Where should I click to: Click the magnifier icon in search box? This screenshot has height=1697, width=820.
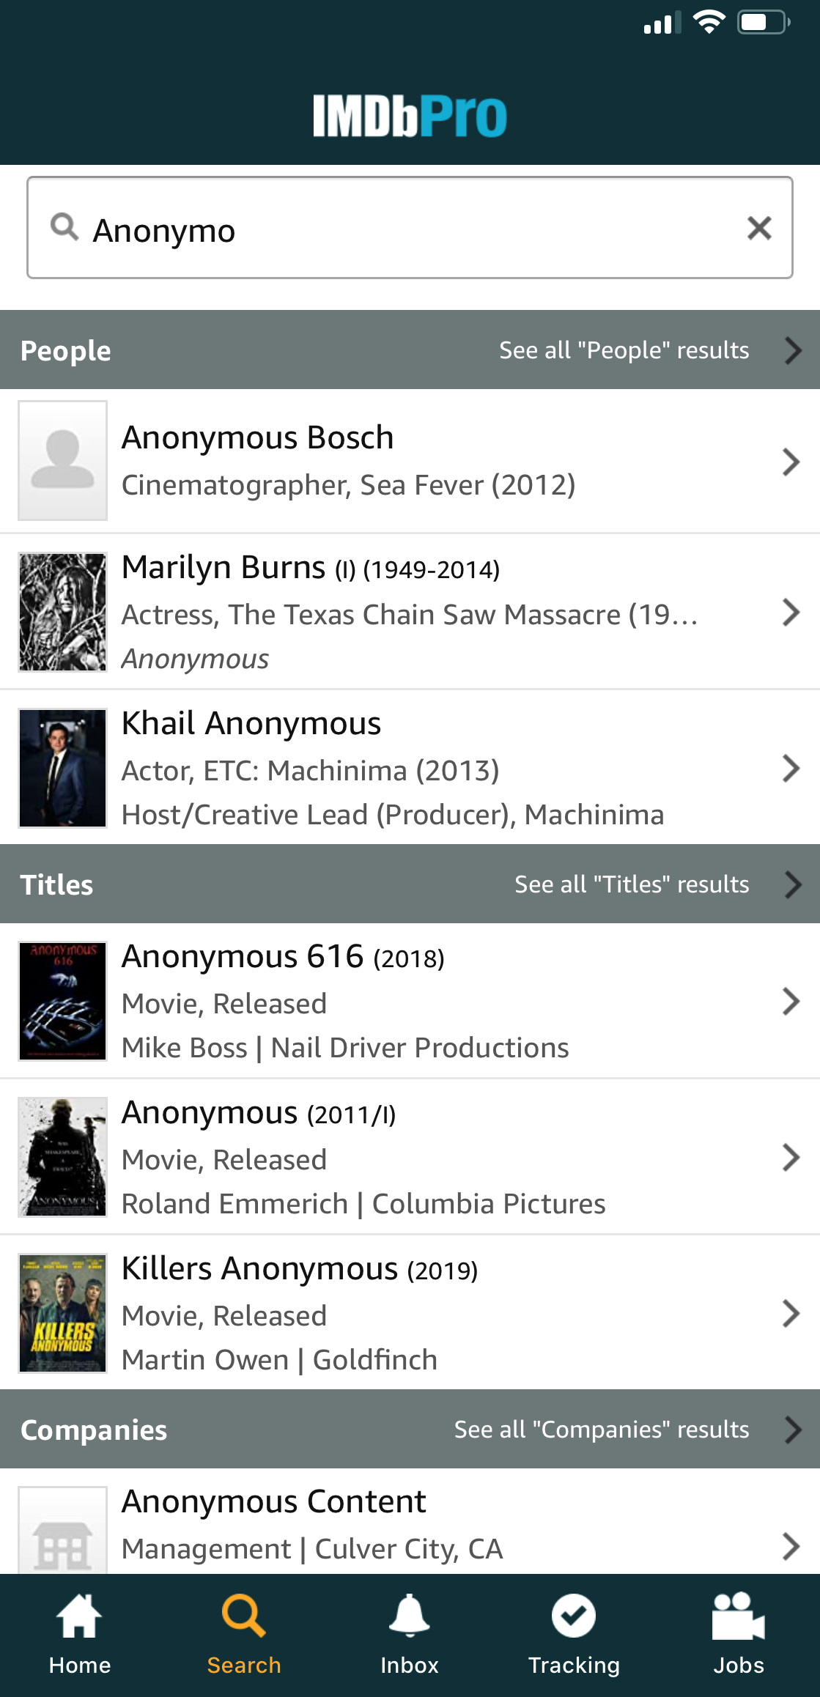tap(64, 227)
